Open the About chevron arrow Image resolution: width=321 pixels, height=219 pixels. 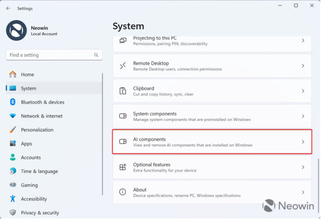303,192
